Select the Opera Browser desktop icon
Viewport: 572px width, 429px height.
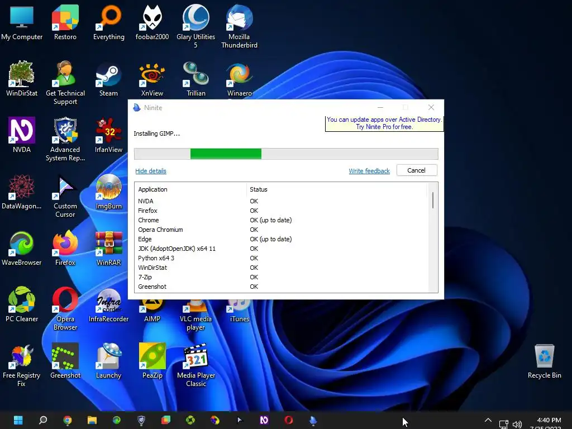[x=65, y=308]
